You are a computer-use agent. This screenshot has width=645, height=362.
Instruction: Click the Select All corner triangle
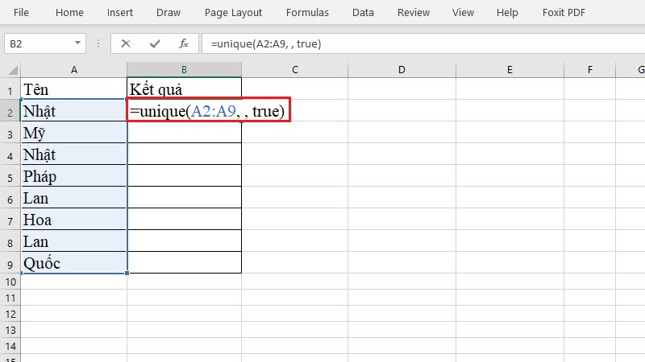coord(12,70)
